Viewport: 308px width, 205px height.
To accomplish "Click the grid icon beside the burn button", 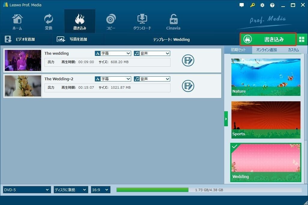I will coord(302,39).
